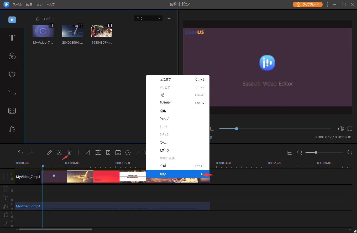Image resolution: width=357 pixels, height=233 pixels.
Task: Click the scissors Split tool
Action: click(x=60, y=152)
